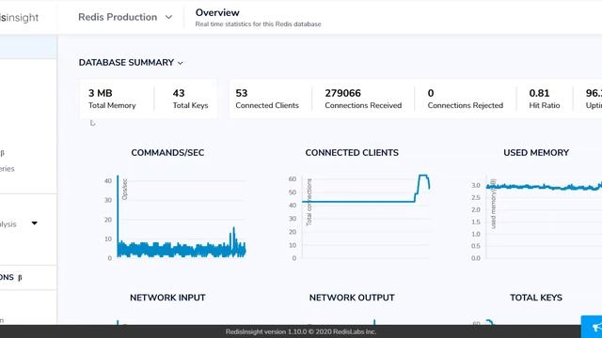602x338 pixels.
Task: Click the 279066 Connections Received stat
Action: tap(363, 99)
